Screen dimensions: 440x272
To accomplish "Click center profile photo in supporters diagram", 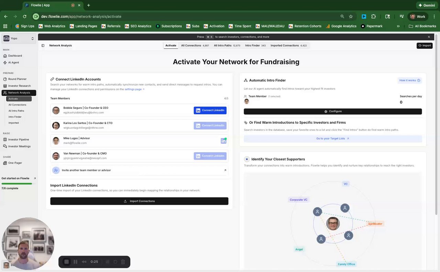I will pyautogui.click(x=333, y=224).
